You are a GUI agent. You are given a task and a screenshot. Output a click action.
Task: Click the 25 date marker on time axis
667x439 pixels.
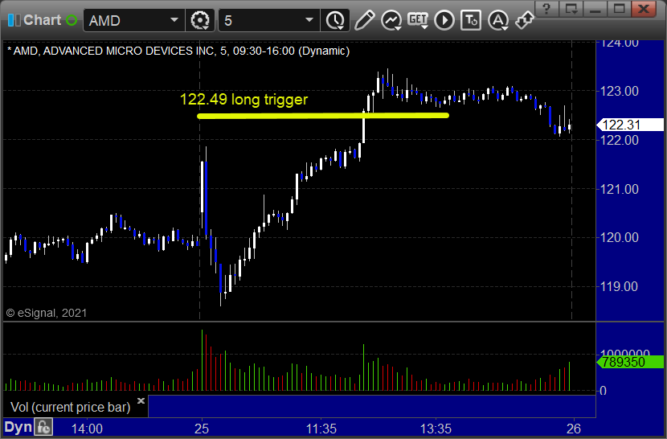202,429
